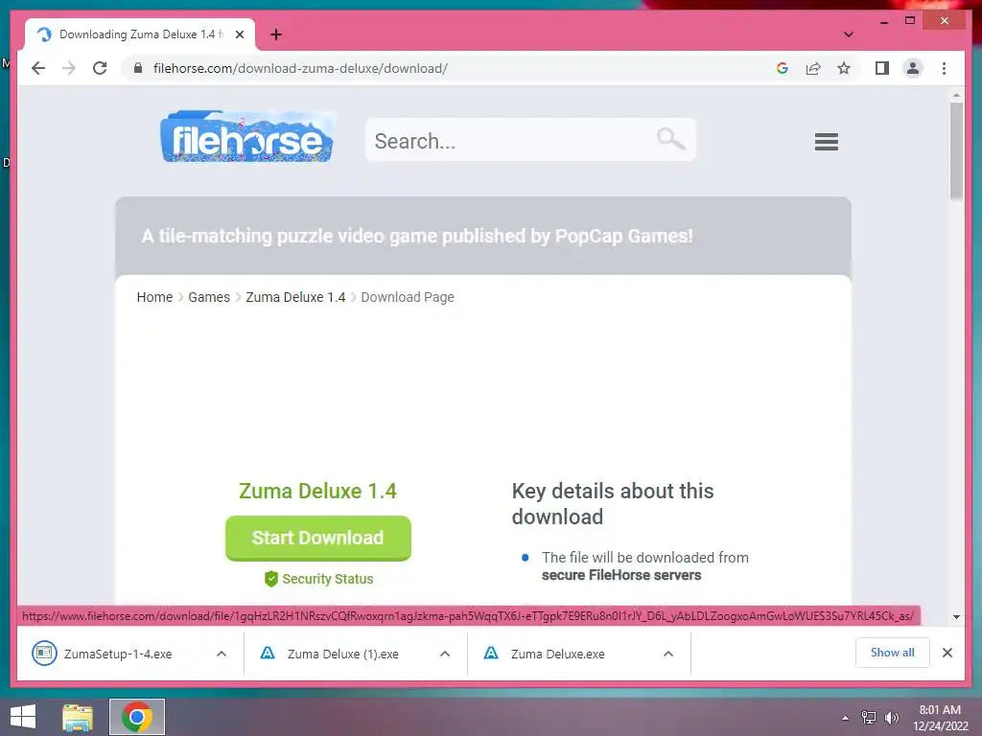Reload the FileHorse page
982x736 pixels.
[100, 68]
